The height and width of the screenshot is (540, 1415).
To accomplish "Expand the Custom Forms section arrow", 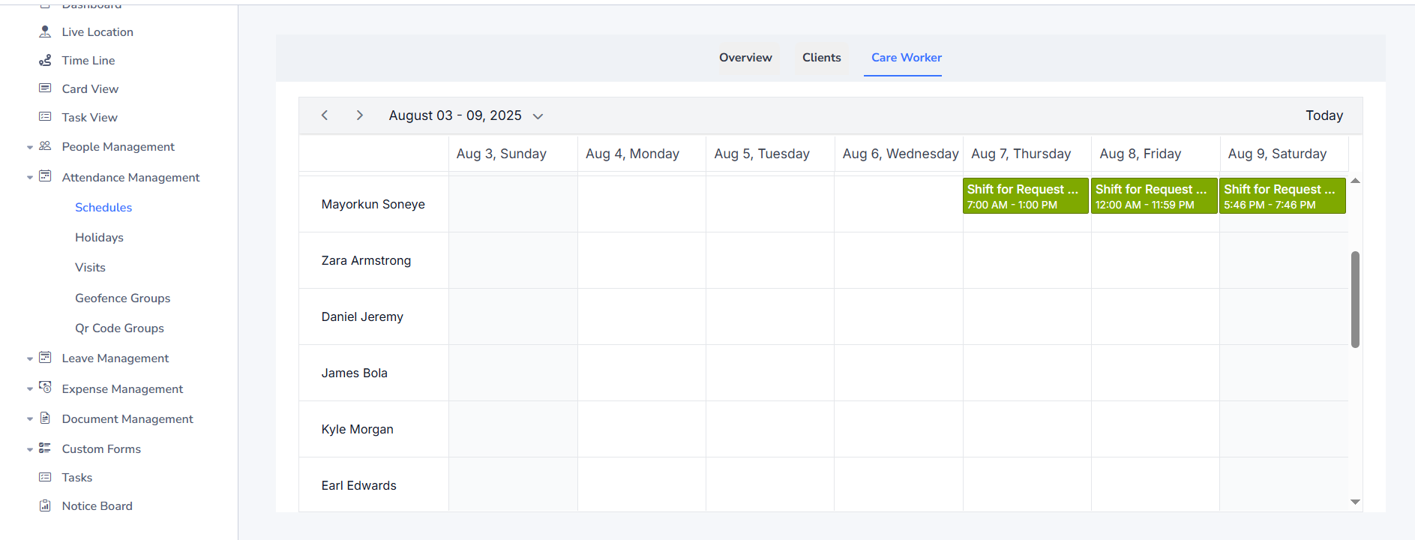I will coord(30,449).
